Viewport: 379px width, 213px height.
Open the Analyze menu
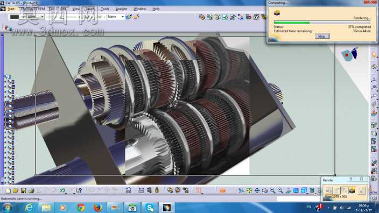pos(121,9)
